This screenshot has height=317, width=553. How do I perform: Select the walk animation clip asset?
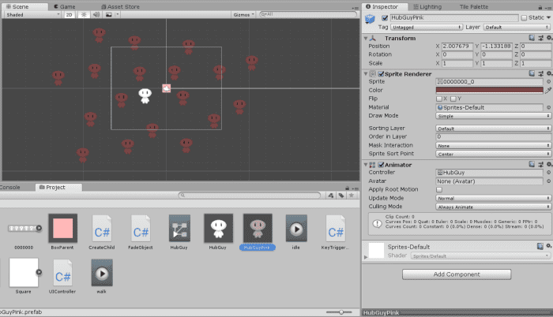click(x=102, y=273)
